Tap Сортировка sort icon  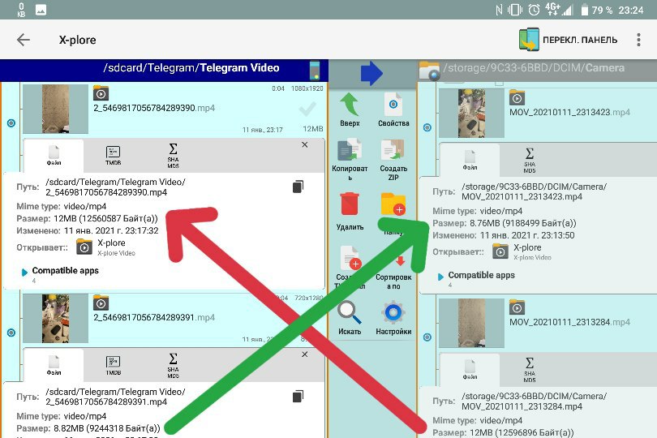[x=400, y=260]
